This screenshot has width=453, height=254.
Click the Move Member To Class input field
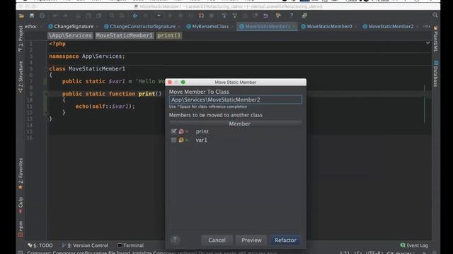click(236, 99)
